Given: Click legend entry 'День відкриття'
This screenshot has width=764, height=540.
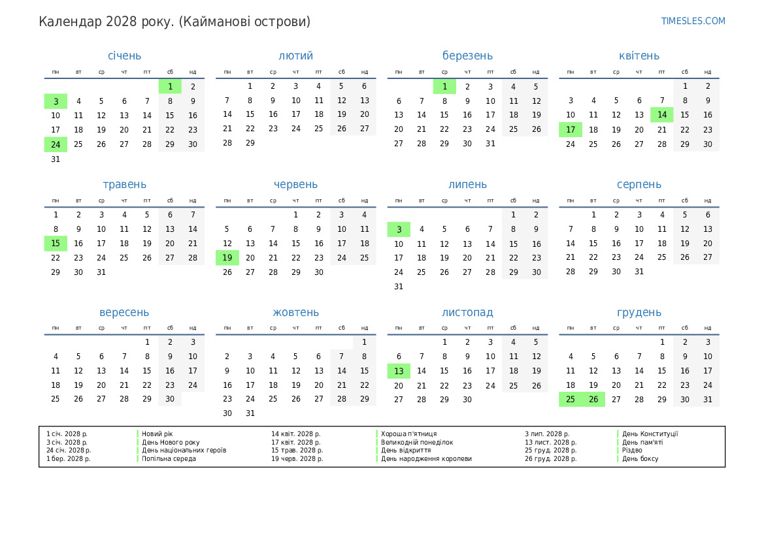Looking at the screenshot, I should pyautogui.click(x=406, y=451).
